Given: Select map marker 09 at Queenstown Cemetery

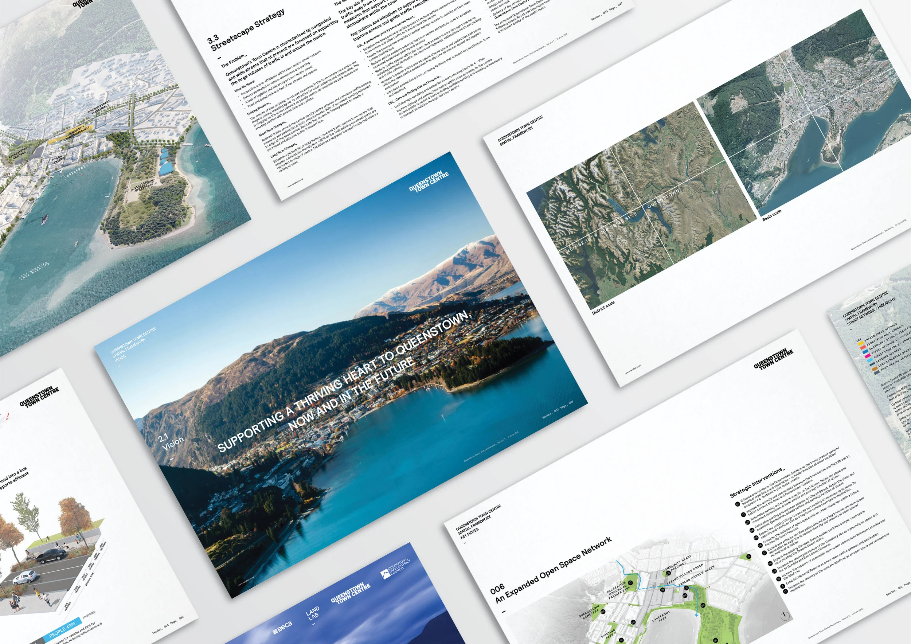Looking at the screenshot, I should point(603,612).
